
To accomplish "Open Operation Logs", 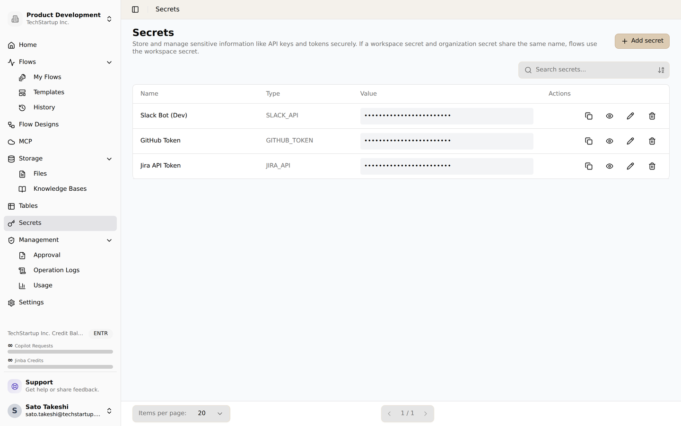I will pos(66,270).
